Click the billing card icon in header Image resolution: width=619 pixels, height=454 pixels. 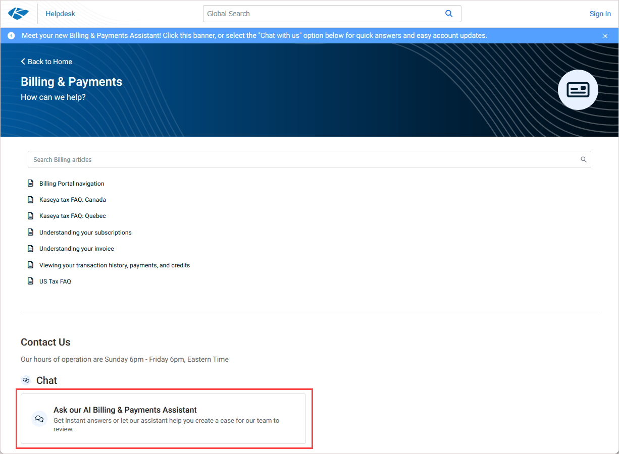point(578,90)
